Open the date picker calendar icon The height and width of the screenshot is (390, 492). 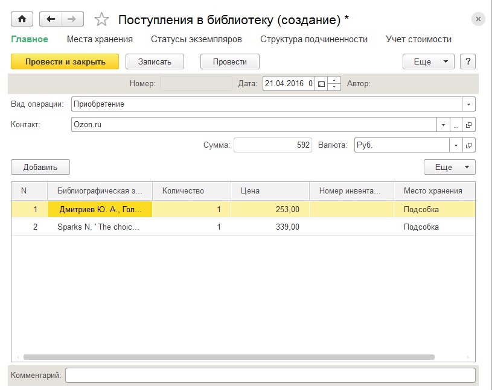click(x=321, y=84)
